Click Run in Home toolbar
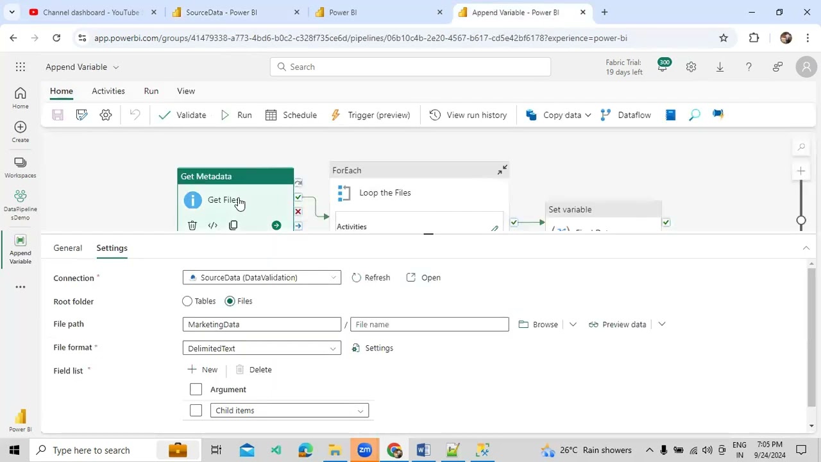 coord(236,115)
